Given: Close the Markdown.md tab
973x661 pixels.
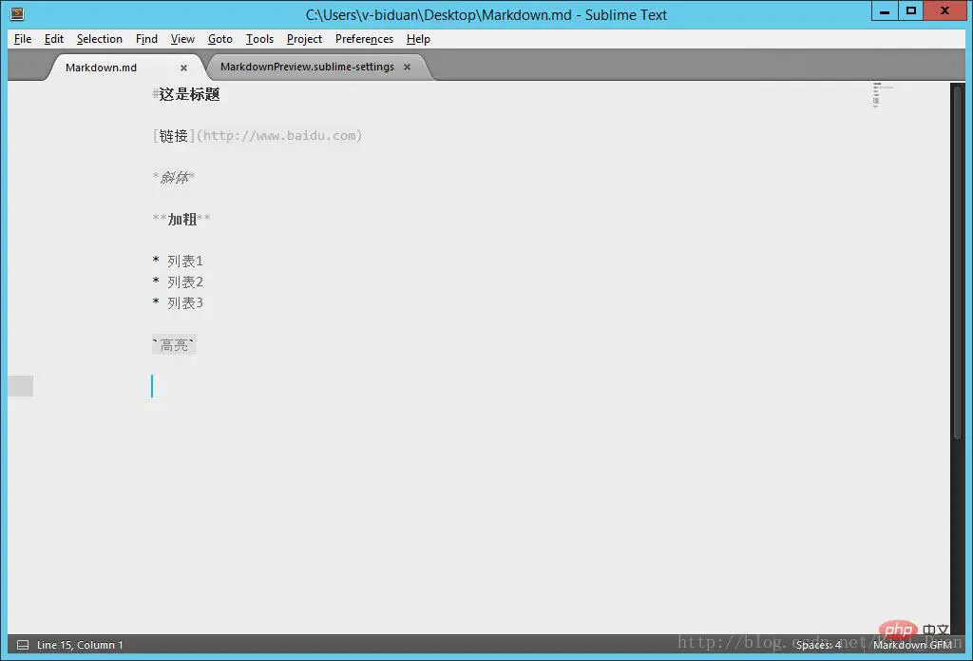Looking at the screenshot, I should 183,68.
